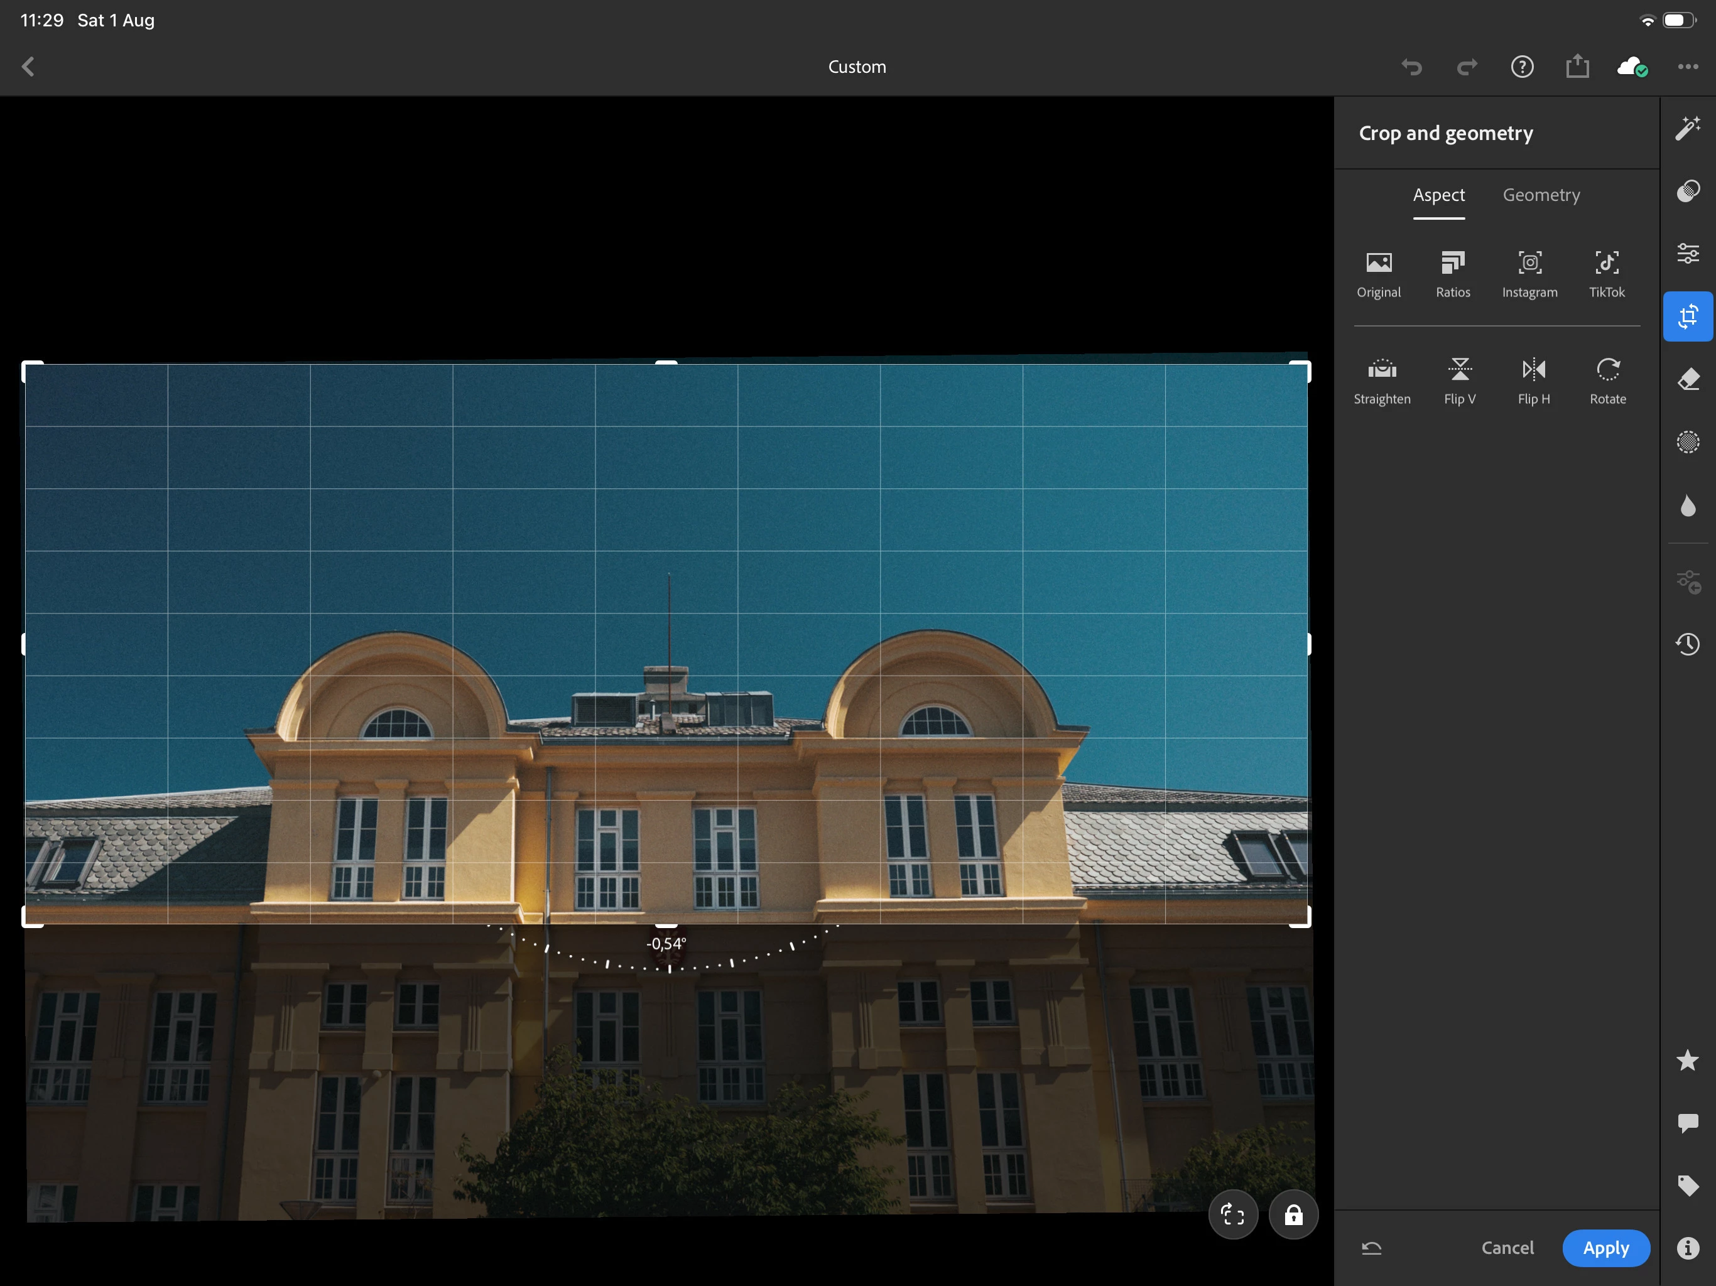1716x1286 pixels.
Task: Apply the crop
Action: pyautogui.click(x=1606, y=1248)
